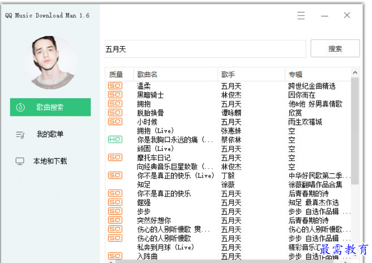Image resolution: width=372 pixels, height=263 pixels.
Task: Click SQ badge on row with album 步步 自选作品辑 伤心的人别听慢歌
Action: pyautogui.click(x=115, y=238)
